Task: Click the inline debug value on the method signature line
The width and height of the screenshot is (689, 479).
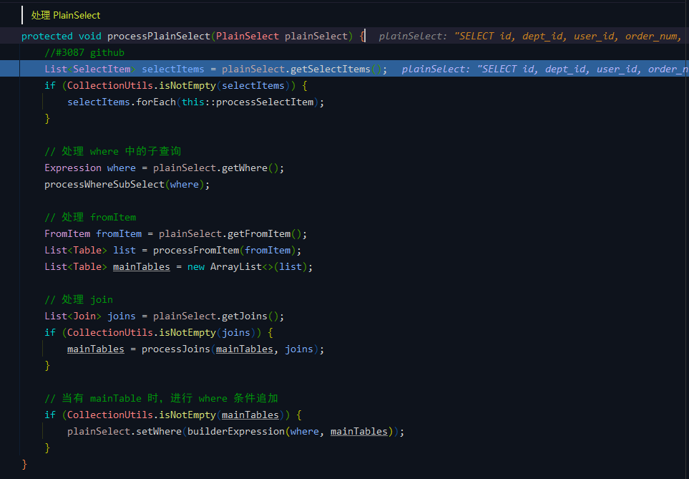Action: (x=532, y=36)
